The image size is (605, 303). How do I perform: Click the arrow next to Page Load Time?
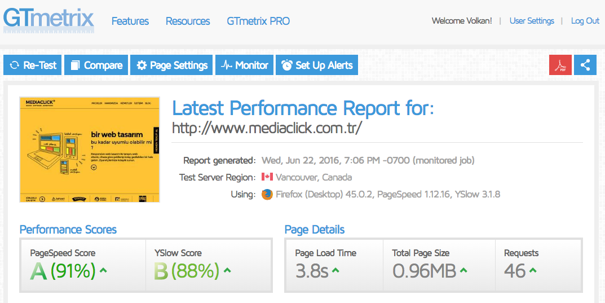click(335, 271)
